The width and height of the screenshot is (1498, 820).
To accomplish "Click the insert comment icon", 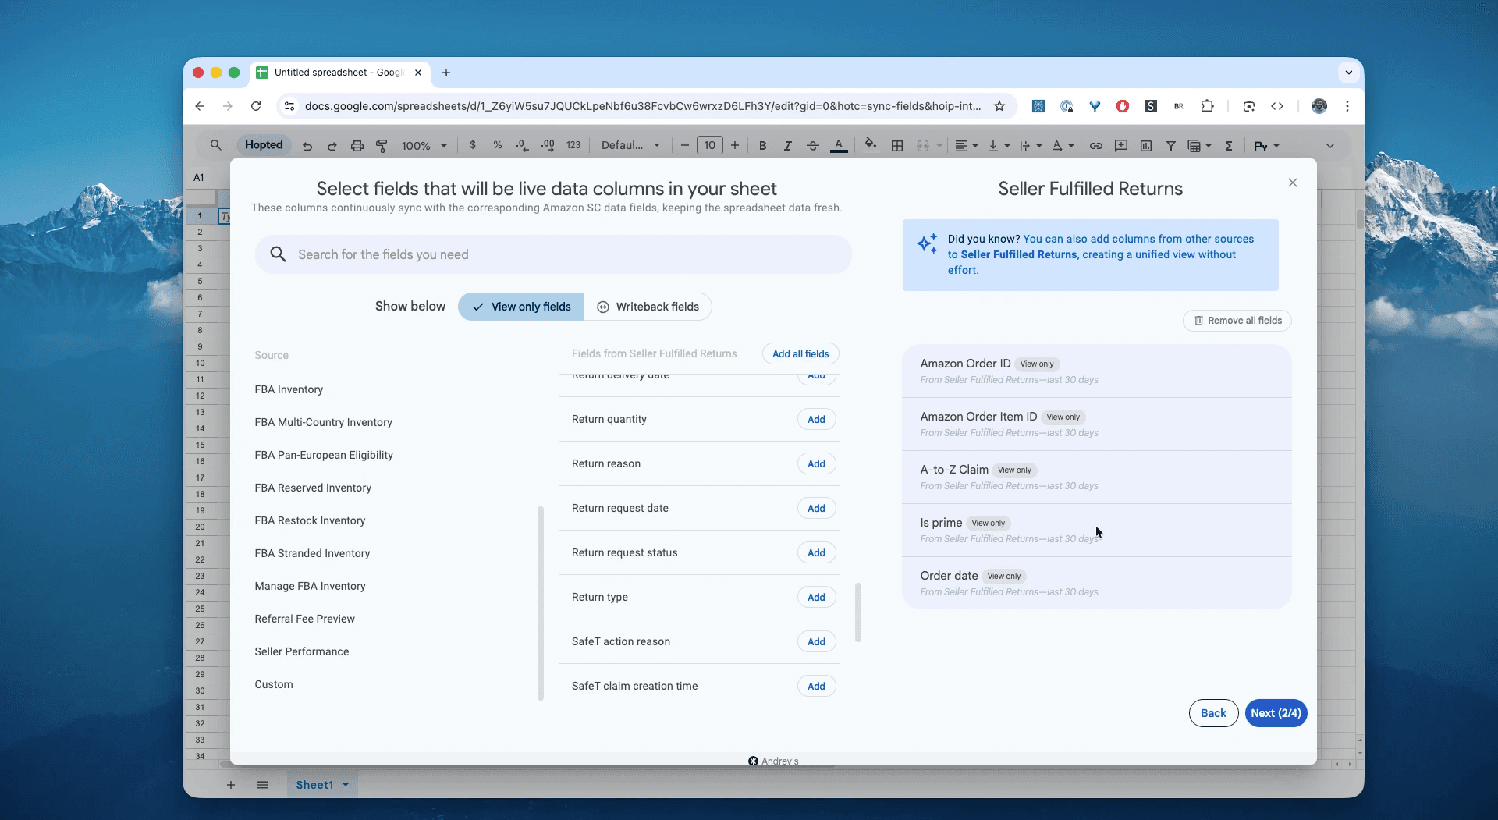I will point(1121,146).
